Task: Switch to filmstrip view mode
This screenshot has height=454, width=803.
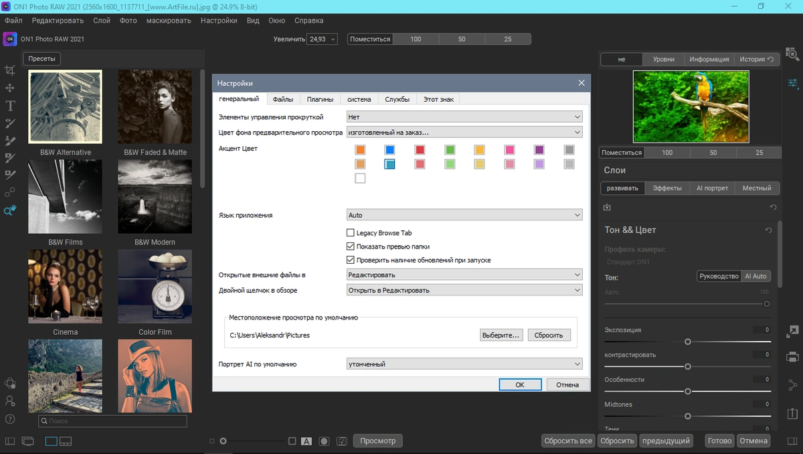Action: (66, 441)
